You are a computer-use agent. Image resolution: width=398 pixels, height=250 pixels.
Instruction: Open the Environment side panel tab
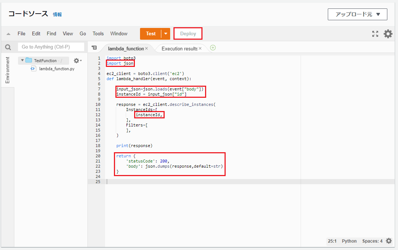pyautogui.click(x=7, y=70)
